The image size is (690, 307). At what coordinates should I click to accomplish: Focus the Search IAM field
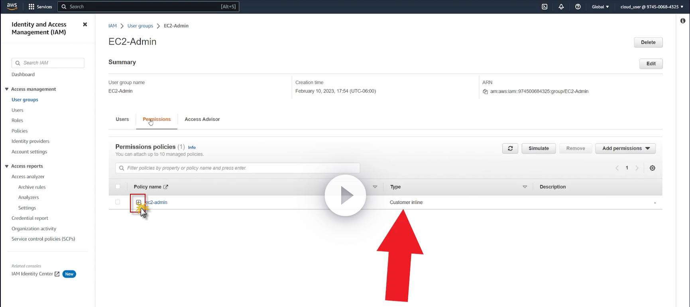click(x=48, y=63)
